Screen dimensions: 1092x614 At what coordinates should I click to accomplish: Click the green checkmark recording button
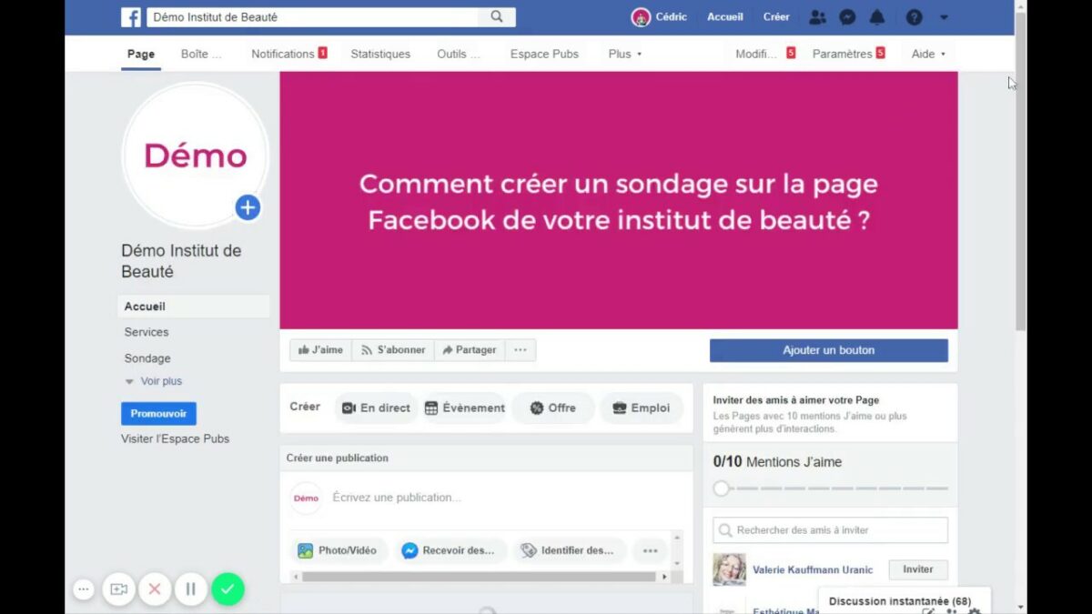pyautogui.click(x=227, y=589)
